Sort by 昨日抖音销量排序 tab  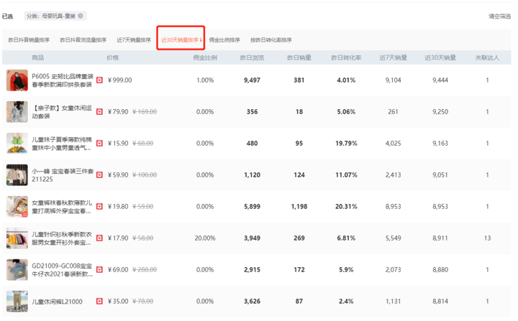[x=29, y=40]
